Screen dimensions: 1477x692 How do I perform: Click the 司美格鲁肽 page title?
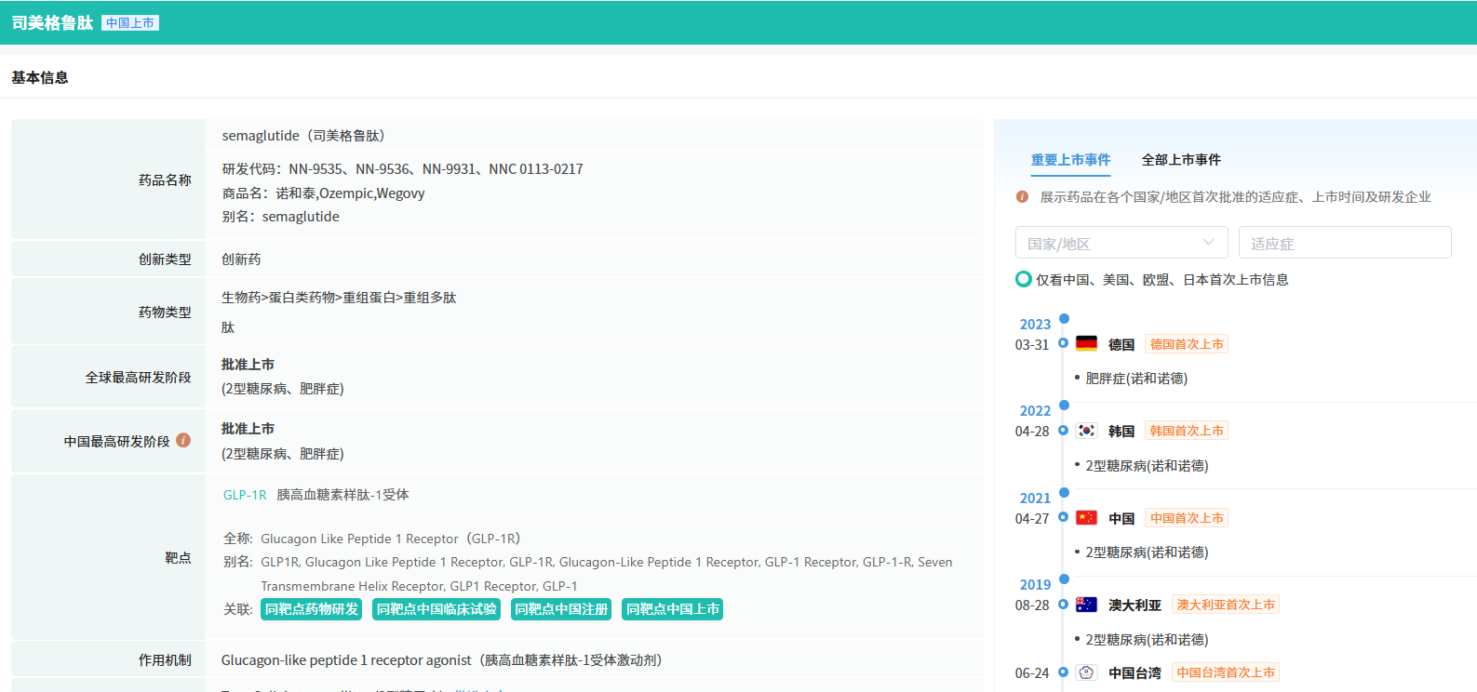coord(52,22)
